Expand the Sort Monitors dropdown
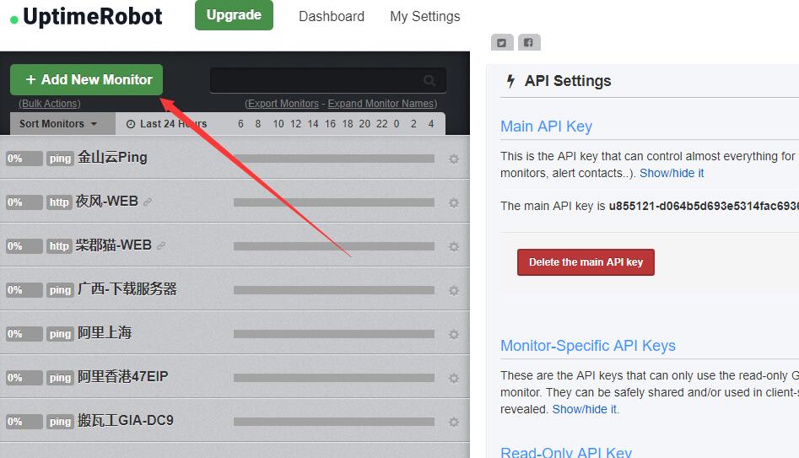Screen dimensions: 799x458 (x=58, y=124)
